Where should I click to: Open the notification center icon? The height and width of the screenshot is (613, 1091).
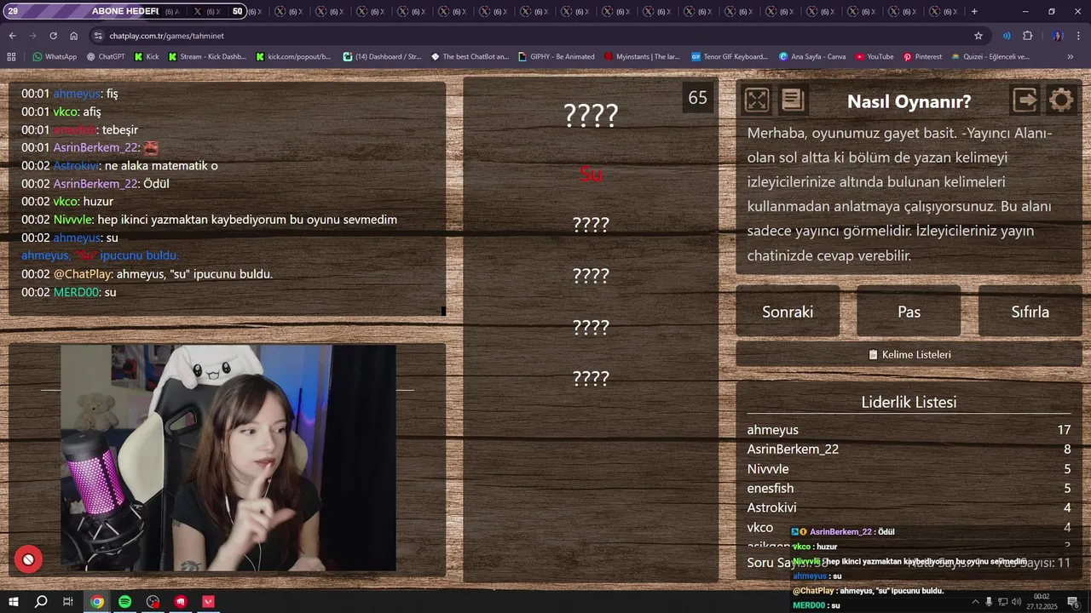click(x=1074, y=602)
